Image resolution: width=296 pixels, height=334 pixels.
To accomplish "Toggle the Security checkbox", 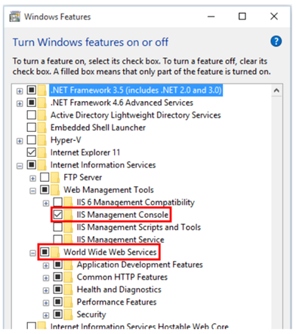I will [x=57, y=314].
